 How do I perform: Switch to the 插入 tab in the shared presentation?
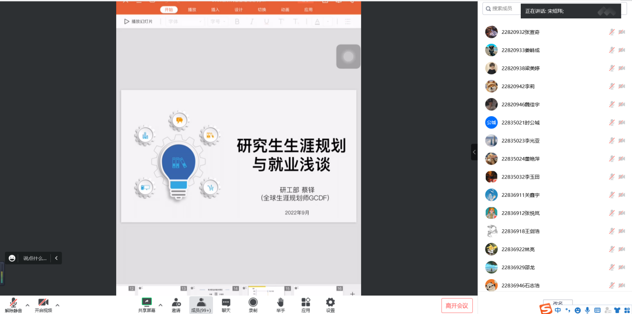[215, 9]
